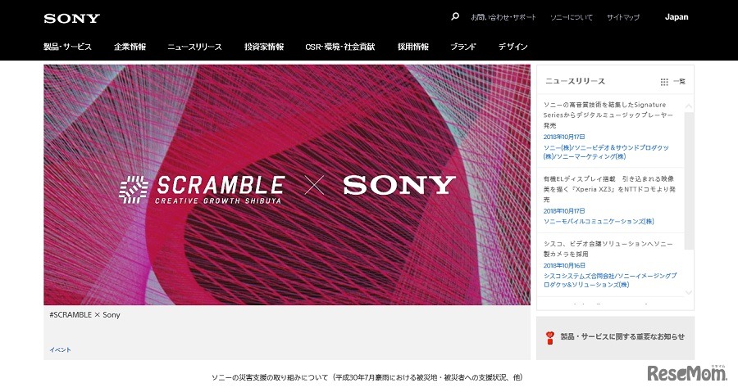The width and height of the screenshot is (738, 392).
Task: Open the Japan region selector
Action: tap(676, 17)
